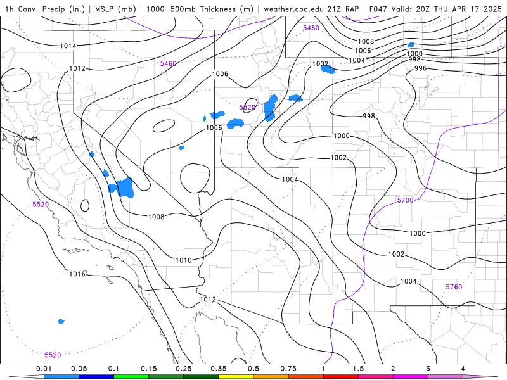Click the light blue legend swatch after 0.01
The width and height of the screenshot is (507, 380).
[61, 377]
